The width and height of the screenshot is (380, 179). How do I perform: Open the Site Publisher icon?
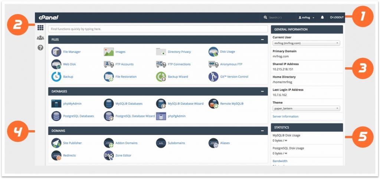pyautogui.click(x=56, y=143)
